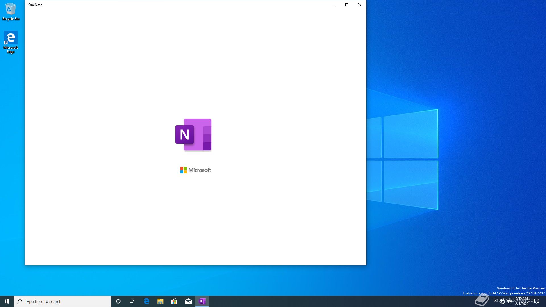Open the network status tray icon
Screen dimensions: 546x307
(502, 302)
